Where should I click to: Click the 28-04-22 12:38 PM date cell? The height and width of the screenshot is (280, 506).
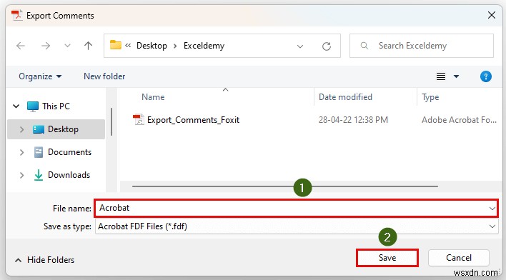pyautogui.click(x=353, y=120)
